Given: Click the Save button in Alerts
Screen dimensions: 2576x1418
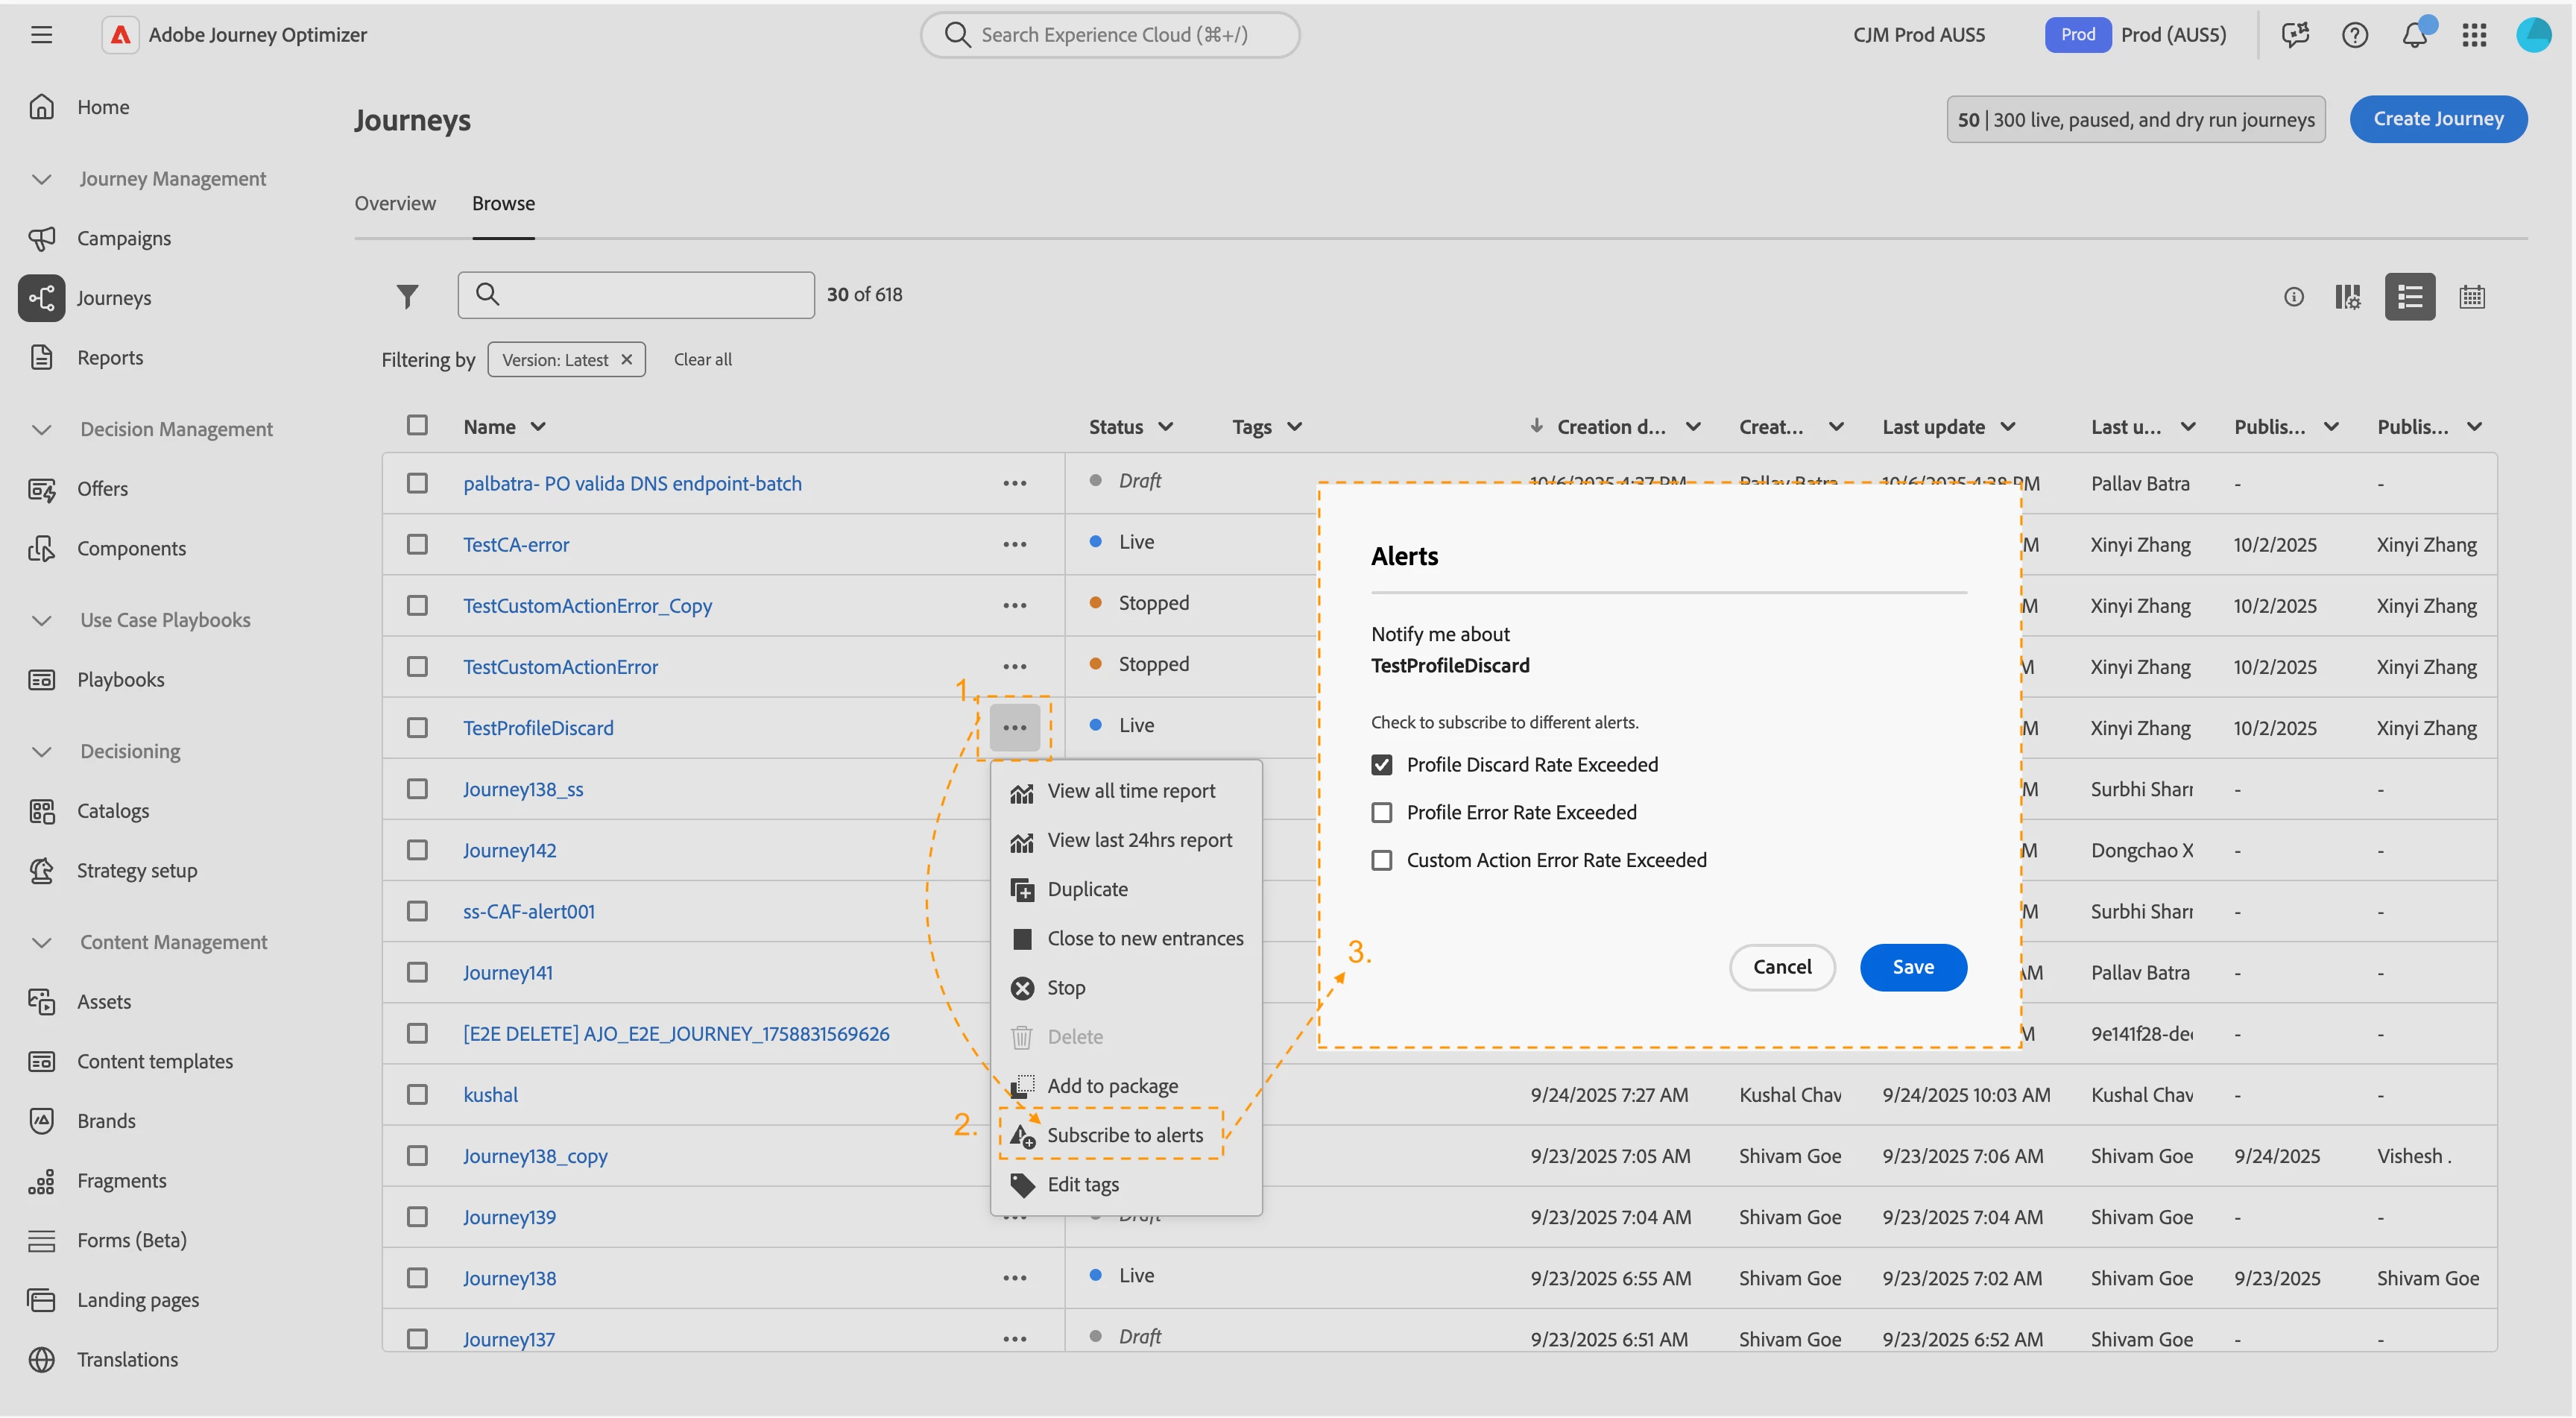Looking at the screenshot, I should [x=1912, y=967].
